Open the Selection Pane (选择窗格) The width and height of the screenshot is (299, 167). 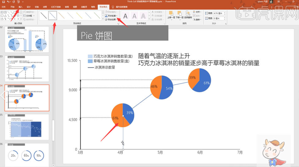point(188,14)
